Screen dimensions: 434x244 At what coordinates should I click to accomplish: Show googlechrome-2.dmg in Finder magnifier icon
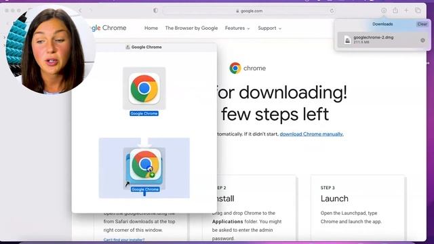422,41
